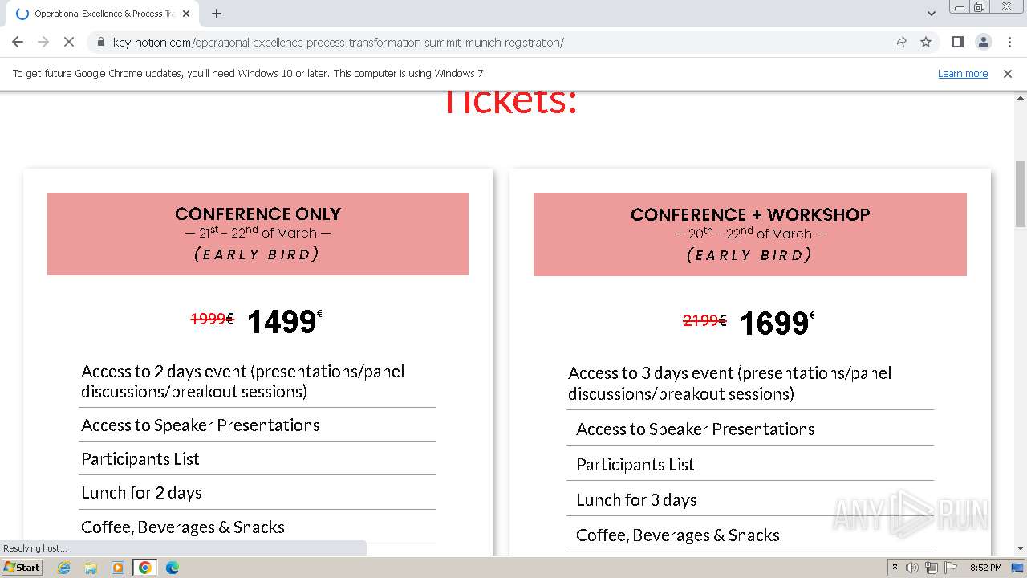This screenshot has width=1027, height=578.
Task: Bookmark this page with star icon
Action: (x=926, y=42)
